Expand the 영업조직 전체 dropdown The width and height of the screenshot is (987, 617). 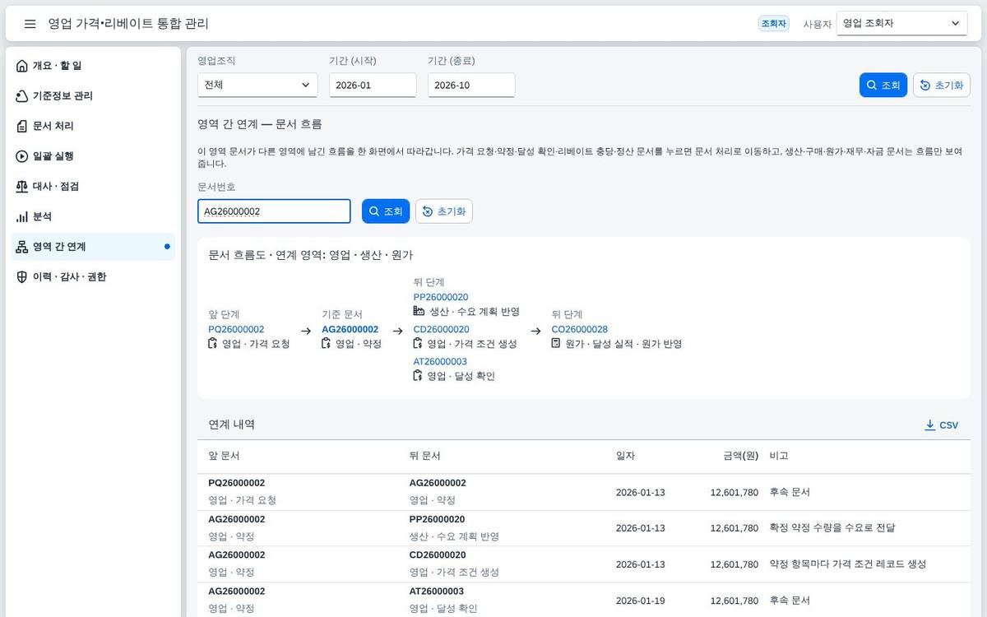click(x=257, y=85)
